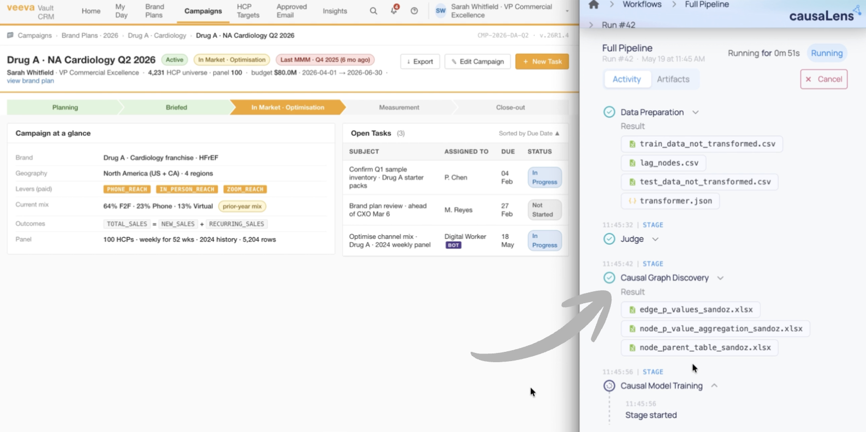Open the Workflows breadcrumb link

click(x=642, y=4)
